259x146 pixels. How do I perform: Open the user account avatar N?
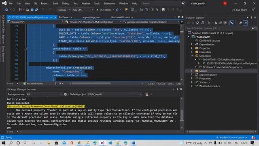tap(225, 3)
